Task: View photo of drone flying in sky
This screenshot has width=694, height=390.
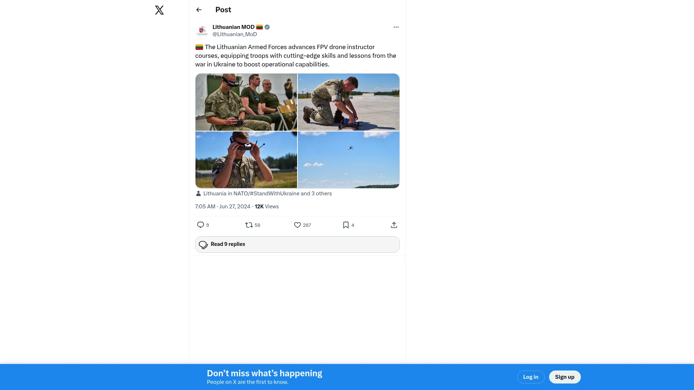Action: pos(348,160)
